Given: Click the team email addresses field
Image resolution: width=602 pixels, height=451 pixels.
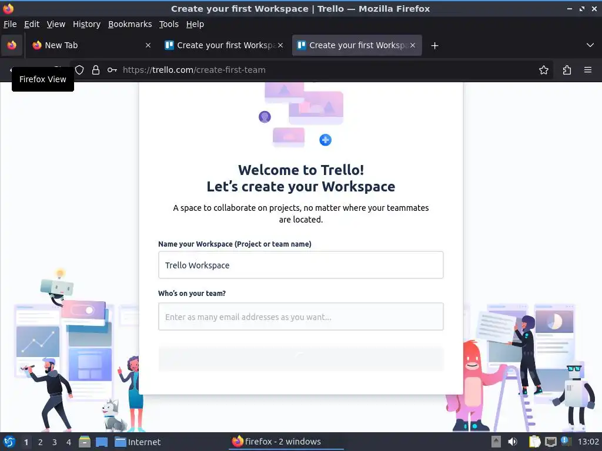Looking at the screenshot, I should (300, 317).
